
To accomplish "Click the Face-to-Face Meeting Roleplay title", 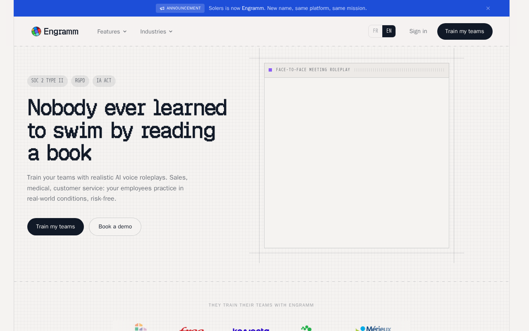I will (x=313, y=70).
